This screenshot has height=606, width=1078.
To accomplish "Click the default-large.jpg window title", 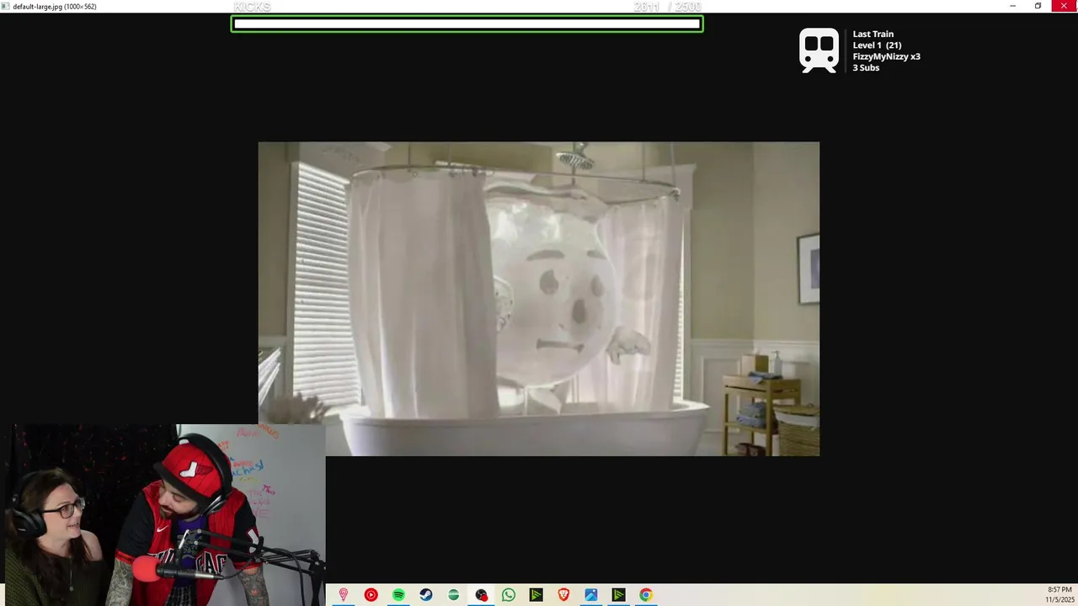I will [55, 7].
